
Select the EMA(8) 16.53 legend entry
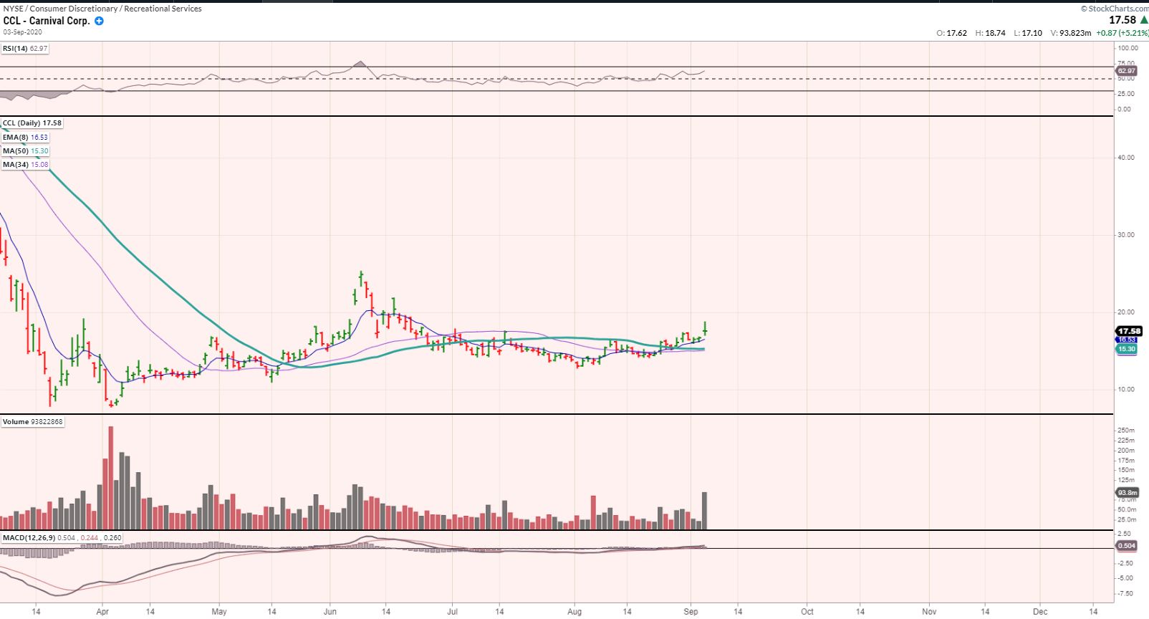pyautogui.click(x=25, y=137)
